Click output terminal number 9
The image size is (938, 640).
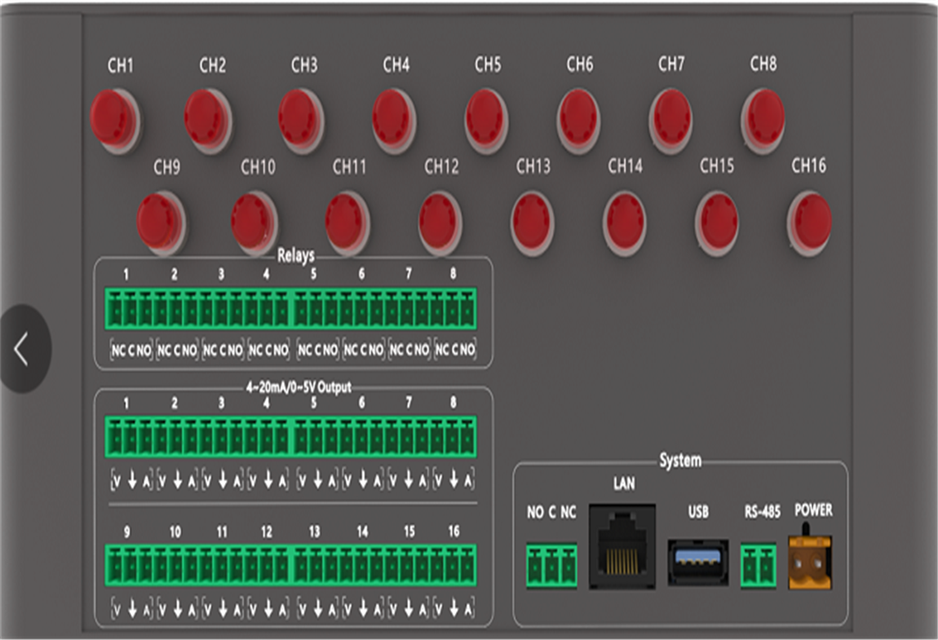click(x=130, y=566)
